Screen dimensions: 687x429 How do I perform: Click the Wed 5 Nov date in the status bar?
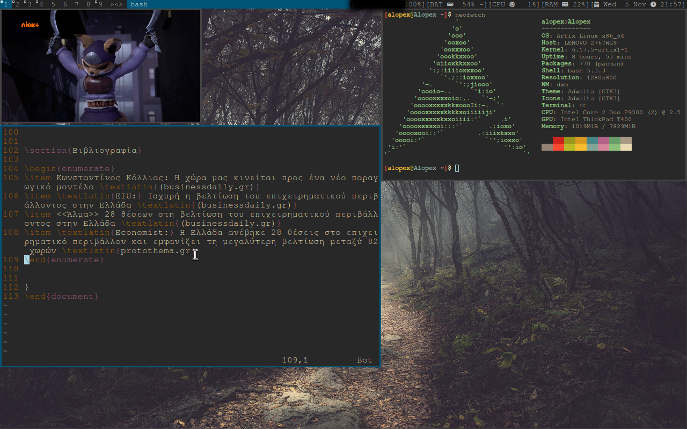(624, 4)
